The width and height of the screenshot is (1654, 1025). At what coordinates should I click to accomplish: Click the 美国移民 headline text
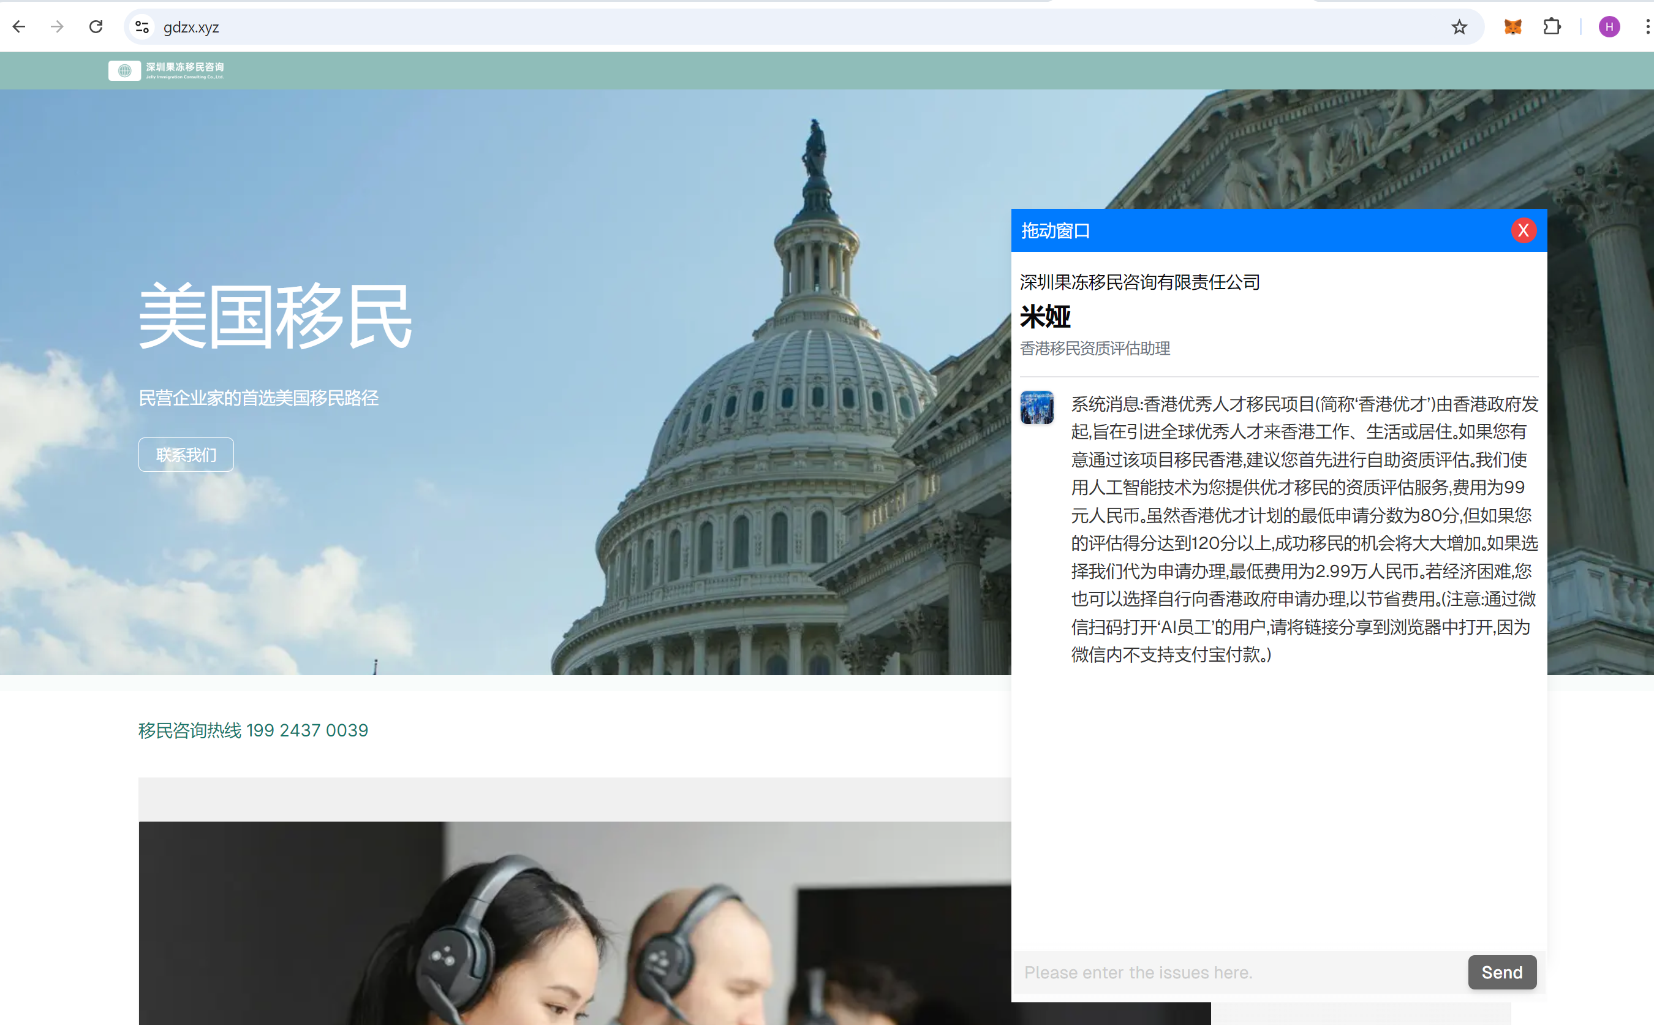pyautogui.click(x=275, y=317)
